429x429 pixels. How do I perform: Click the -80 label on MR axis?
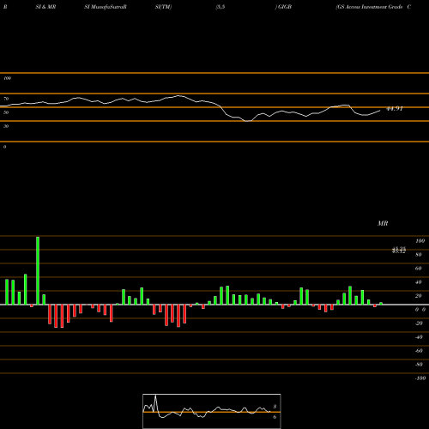pyautogui.click(x=419, y=365)
